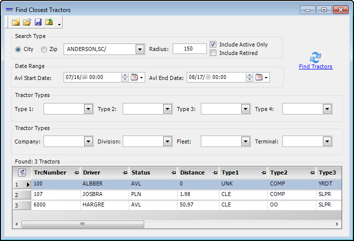Image resolution: width=354 pixels, height=241 pixels.
Task: Click the Open folder toolbar icon
Action: (x=27, y=22)
